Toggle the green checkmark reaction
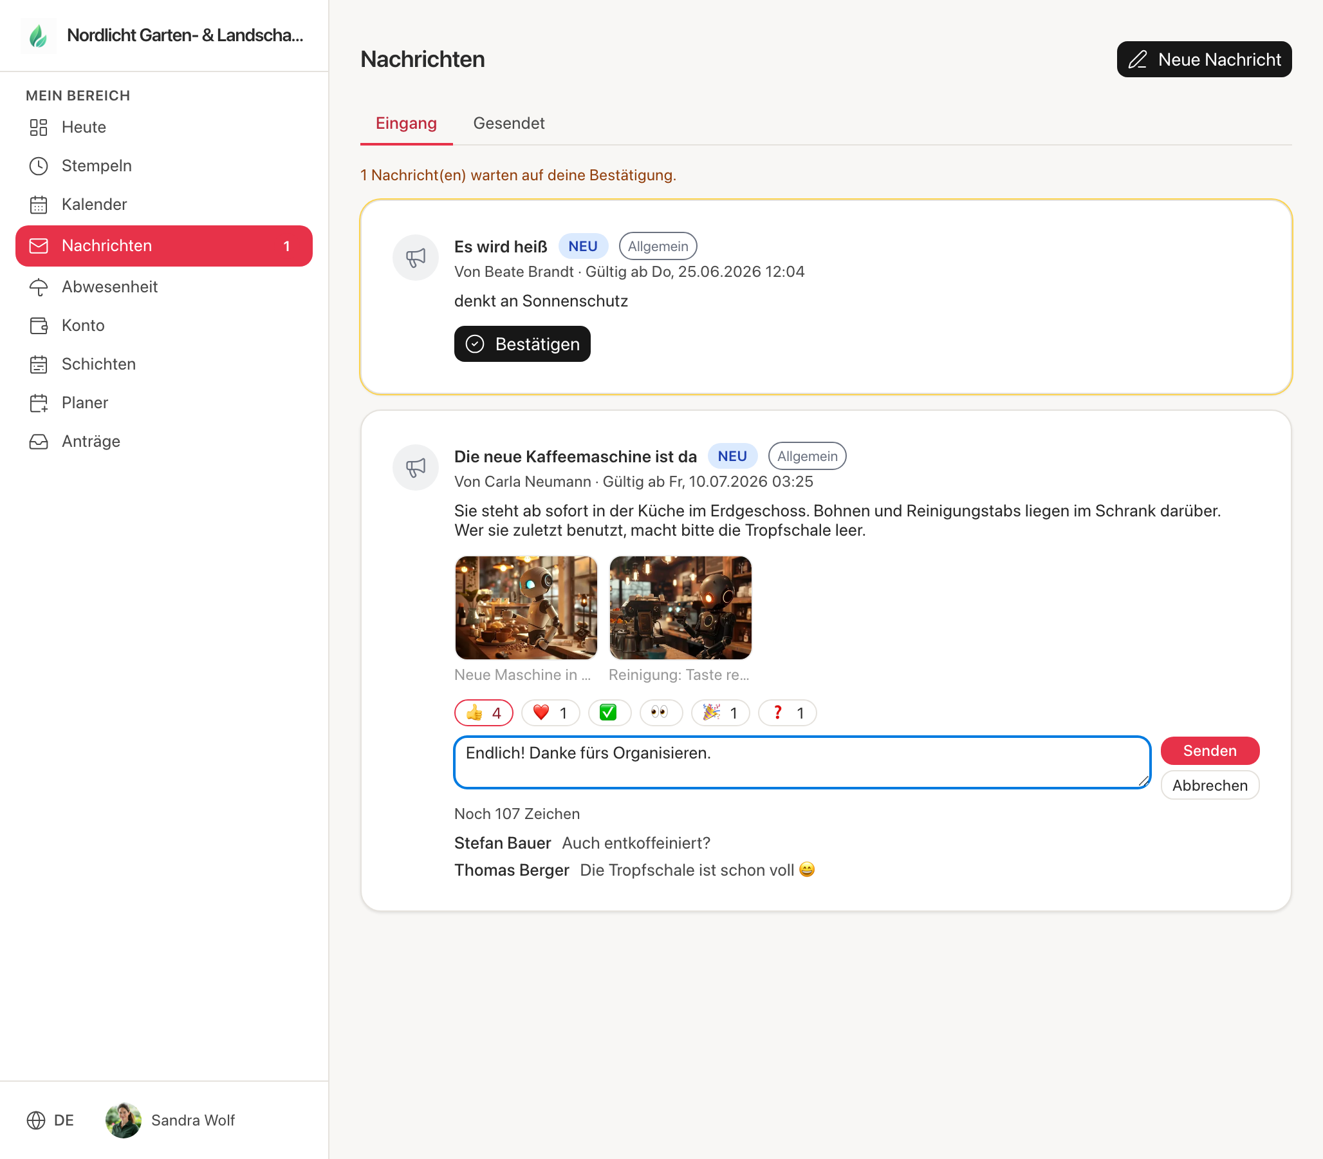 coord(609,713)
